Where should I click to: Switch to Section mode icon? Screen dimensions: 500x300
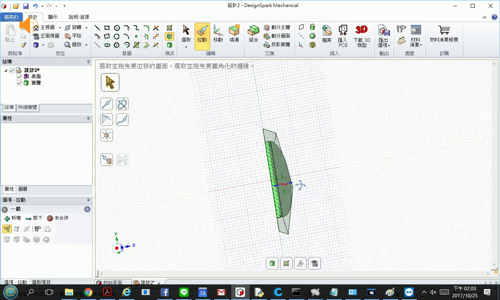click(170, 36)
